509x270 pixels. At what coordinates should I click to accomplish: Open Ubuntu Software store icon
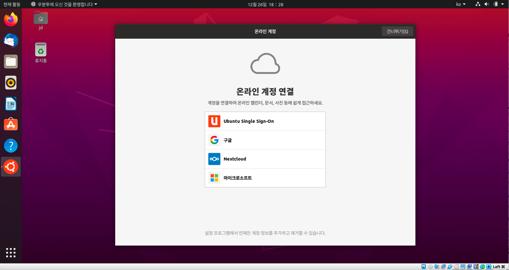(11, 125)
